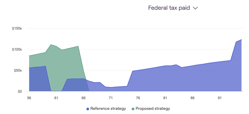Click the $100k y-axis label

point(17,49)
